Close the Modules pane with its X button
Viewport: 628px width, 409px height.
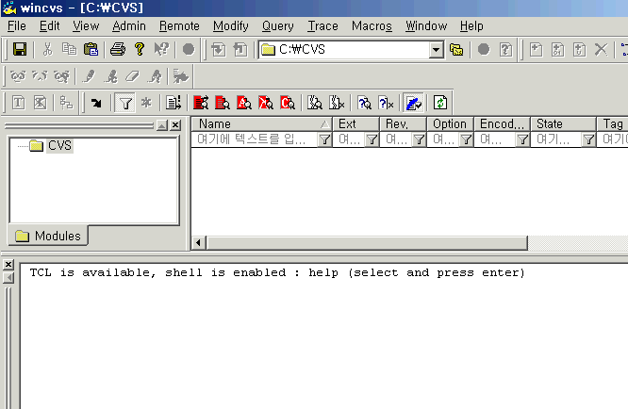[175, 125]
